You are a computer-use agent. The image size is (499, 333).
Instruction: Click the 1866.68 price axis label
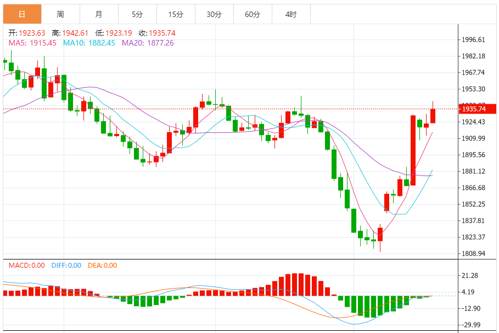[474, 188]
